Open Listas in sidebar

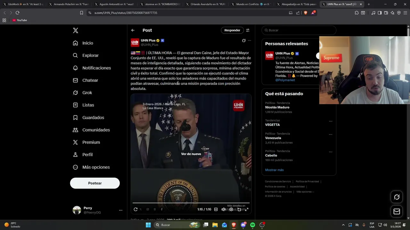pos(83,105)
